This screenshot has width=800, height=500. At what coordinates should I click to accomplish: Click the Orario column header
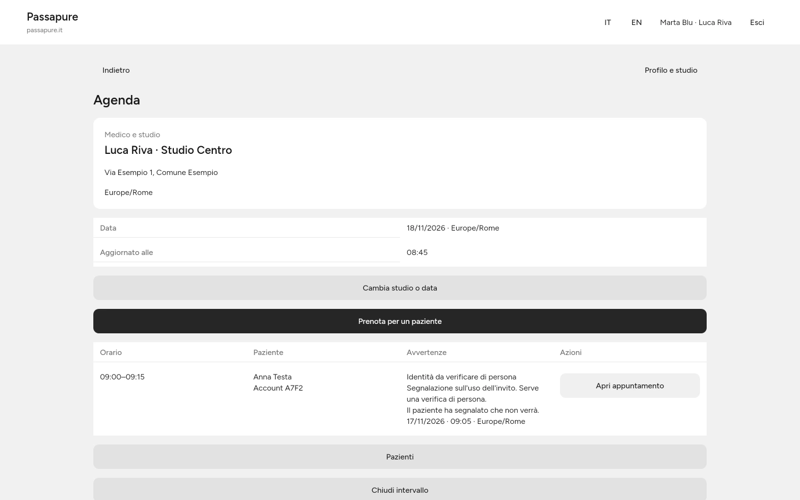click(111, 352)
